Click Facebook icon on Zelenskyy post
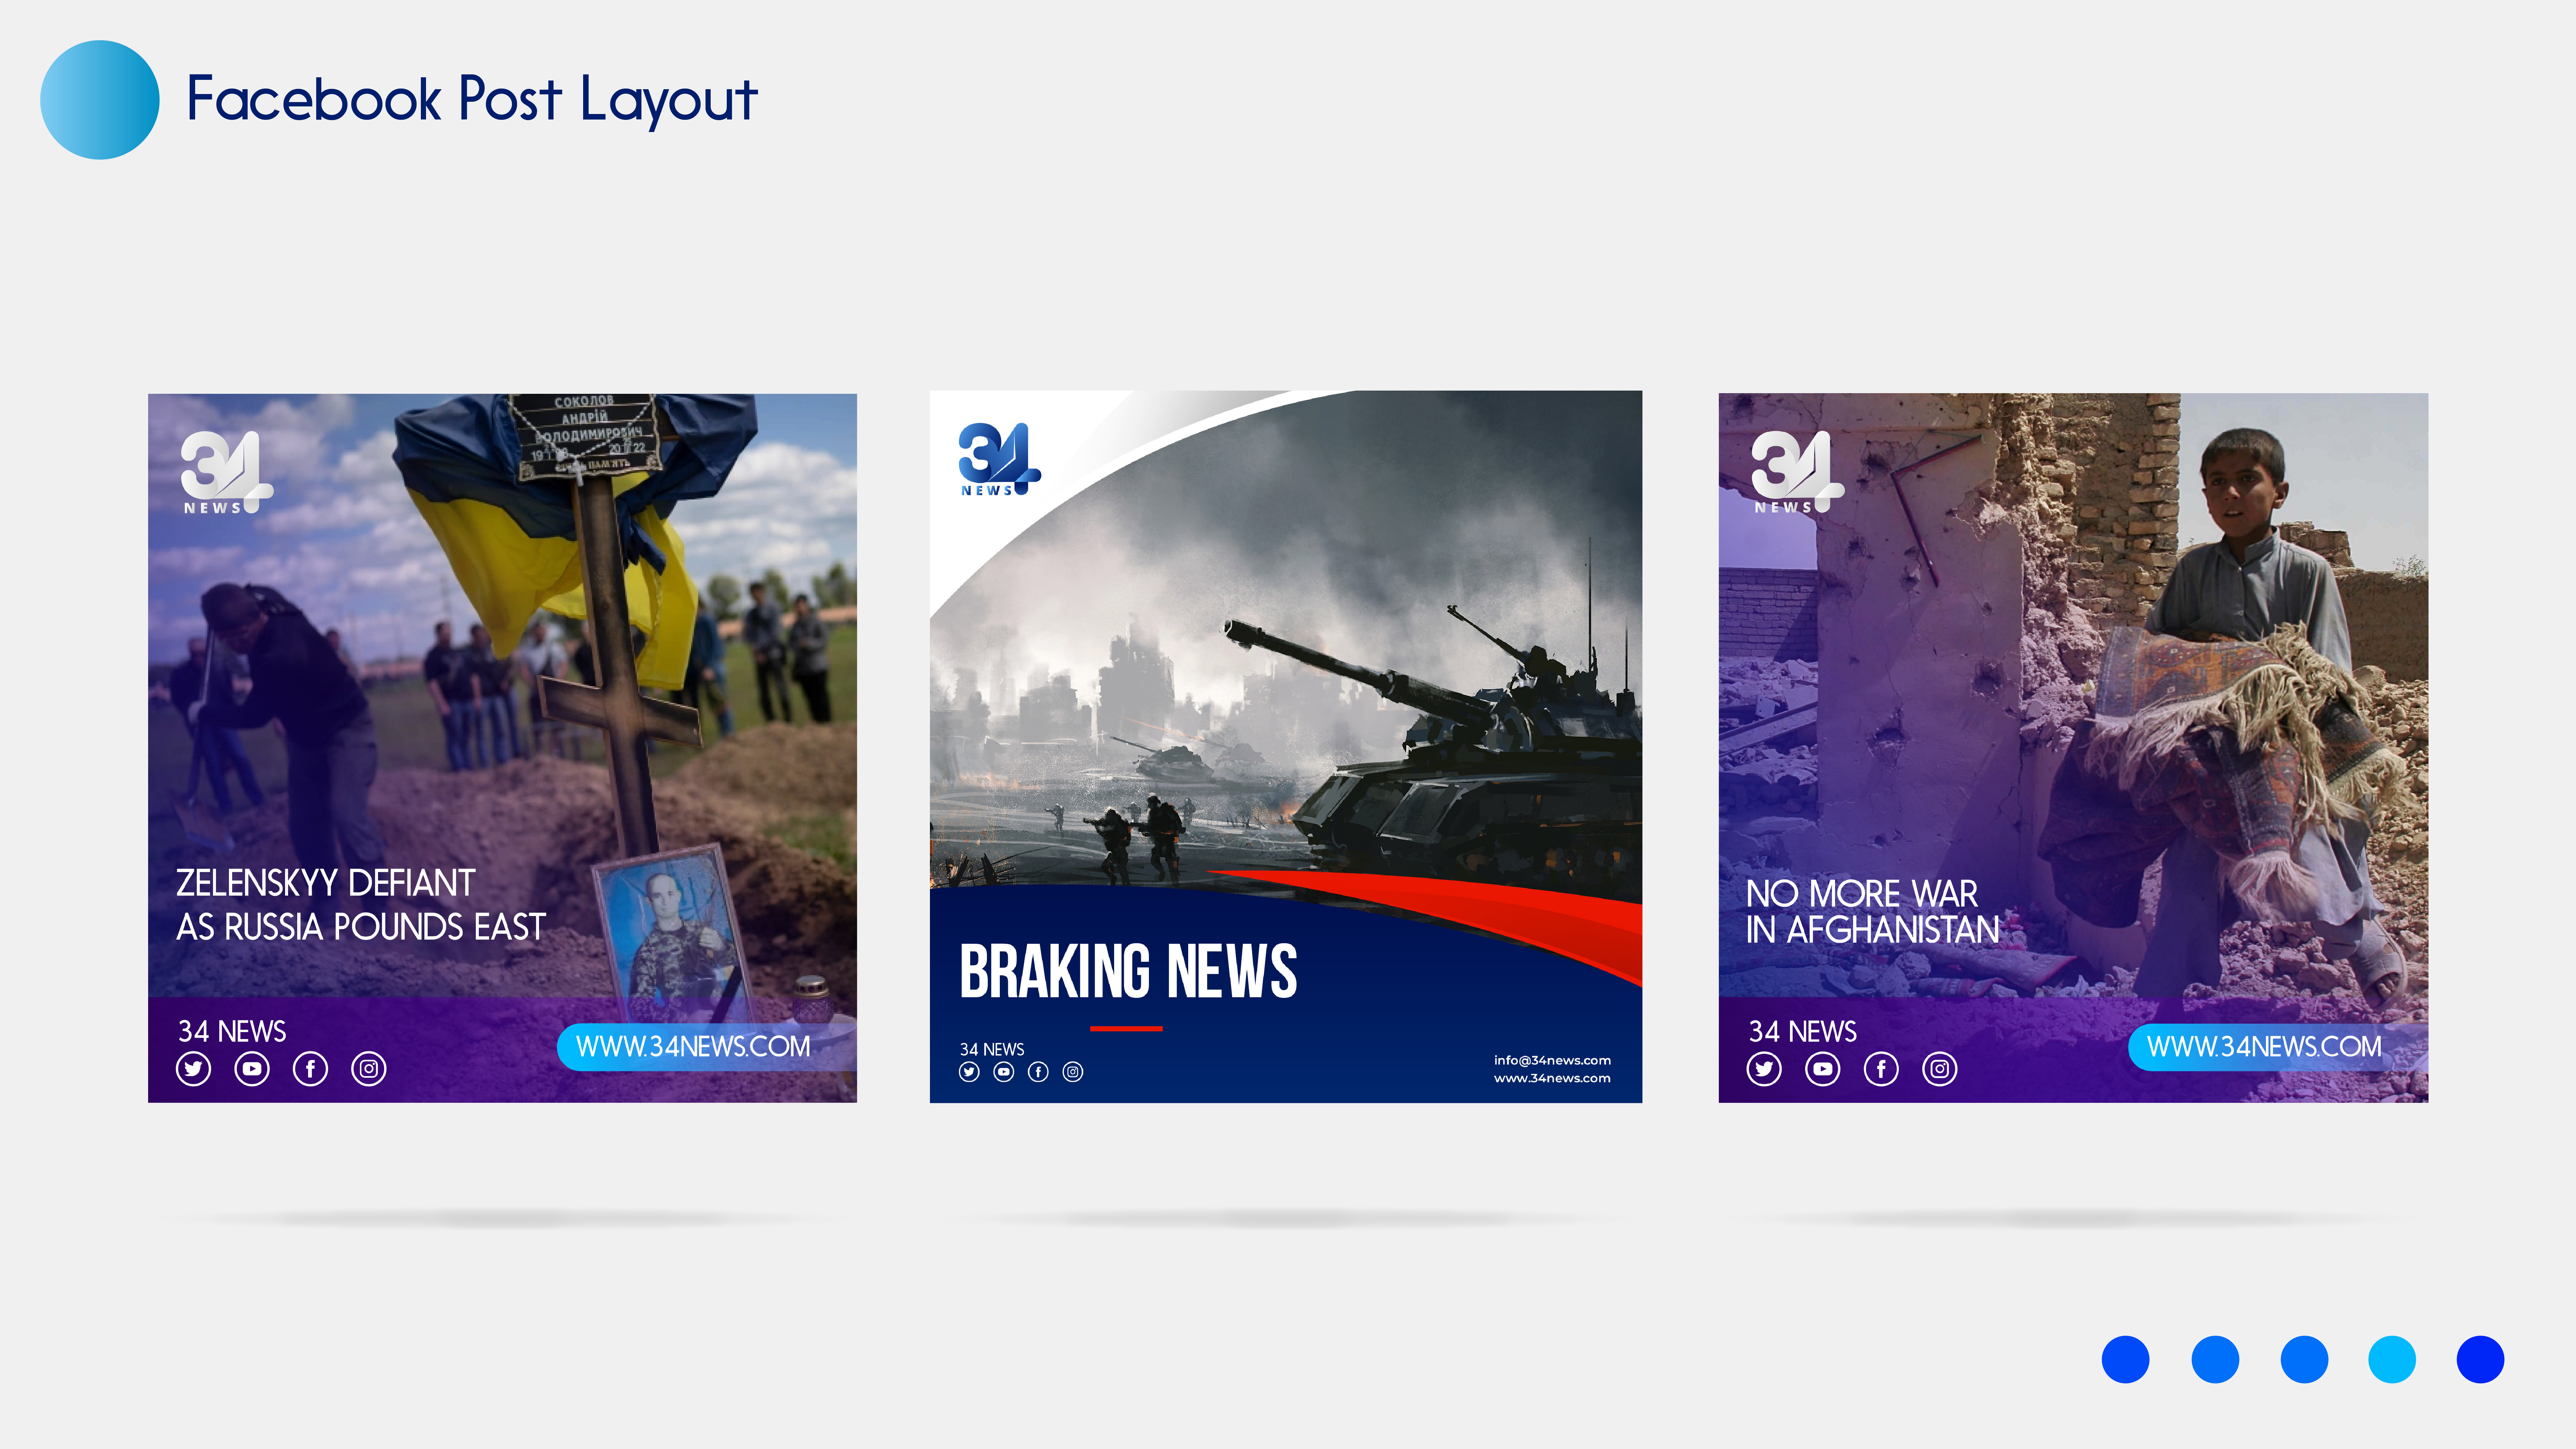Screen dimensions: 2576x1449 click(x=310, y=1069)
